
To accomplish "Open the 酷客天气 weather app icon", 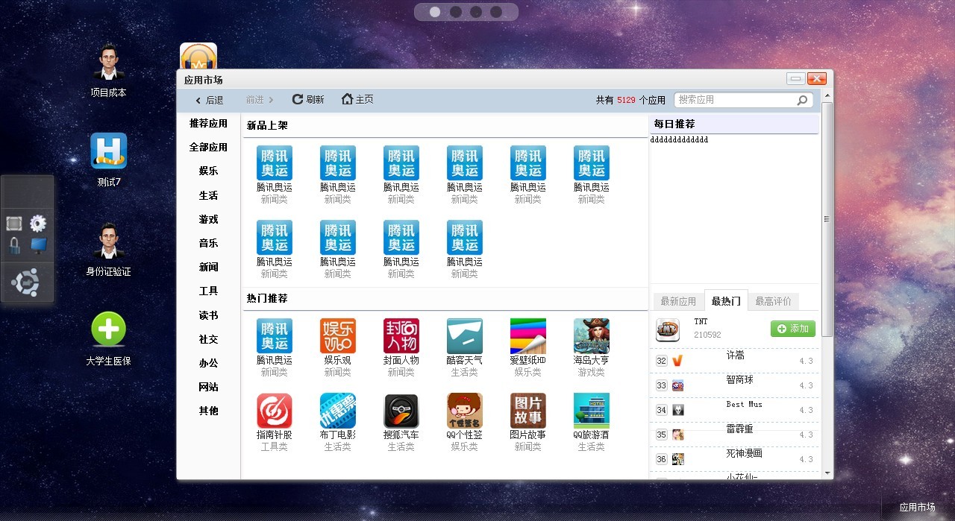I will click(x=465, y=336).
